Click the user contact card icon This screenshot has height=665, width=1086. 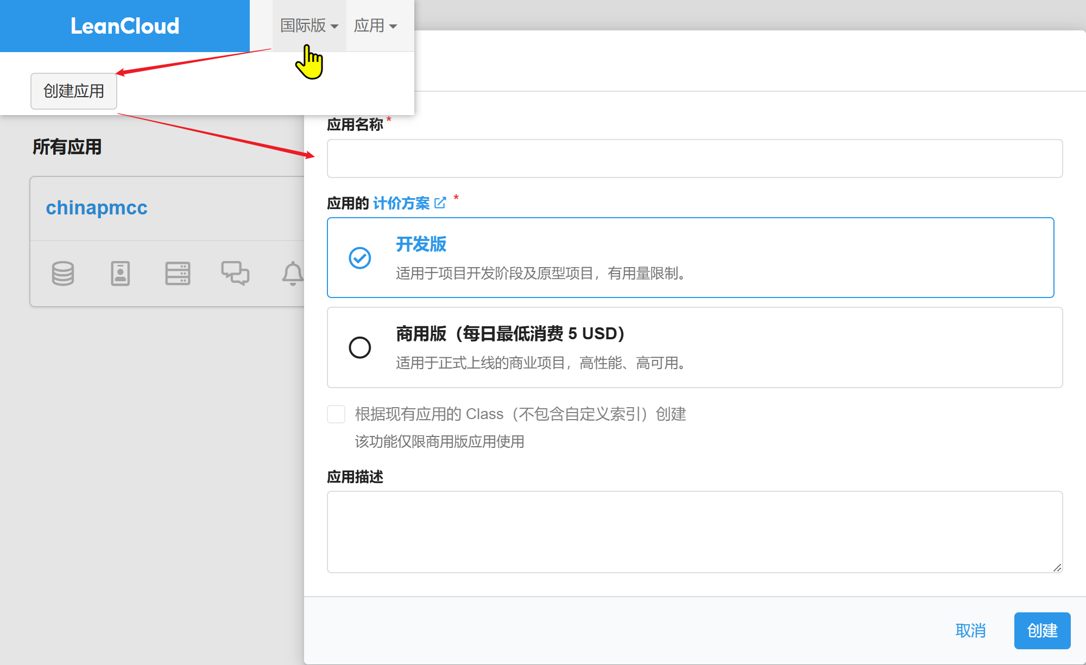click(x=120, y=274)
